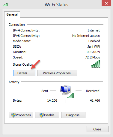Click the IPv6 Connectivity label
The image size is (113, 137).
click(26, 36)
